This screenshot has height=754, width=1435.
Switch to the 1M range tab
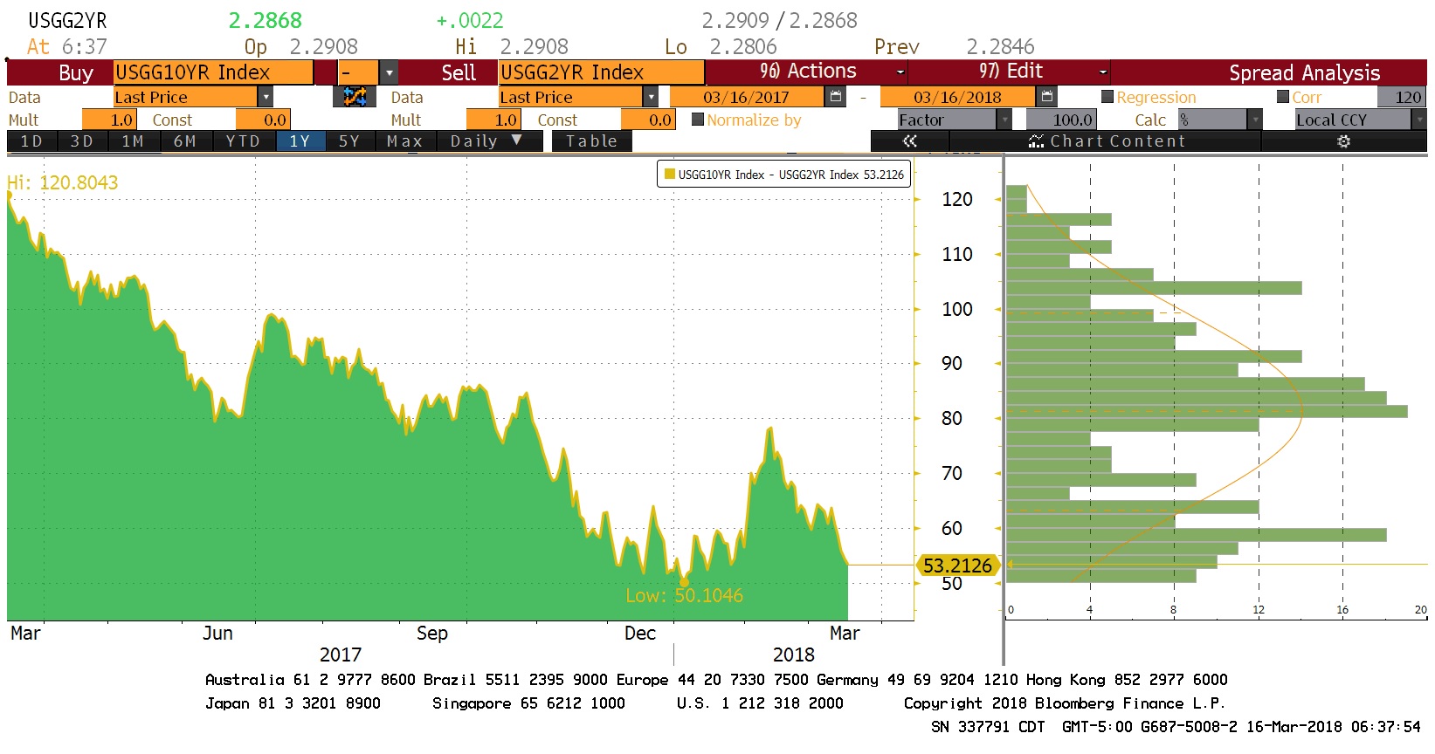coord(133,141)
